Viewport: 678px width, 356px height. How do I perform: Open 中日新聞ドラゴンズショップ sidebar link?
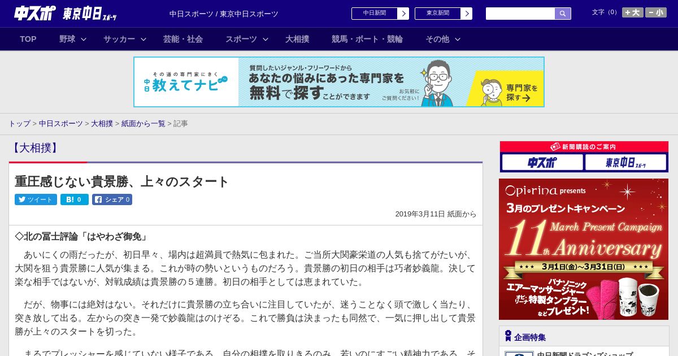pos(585,354)
